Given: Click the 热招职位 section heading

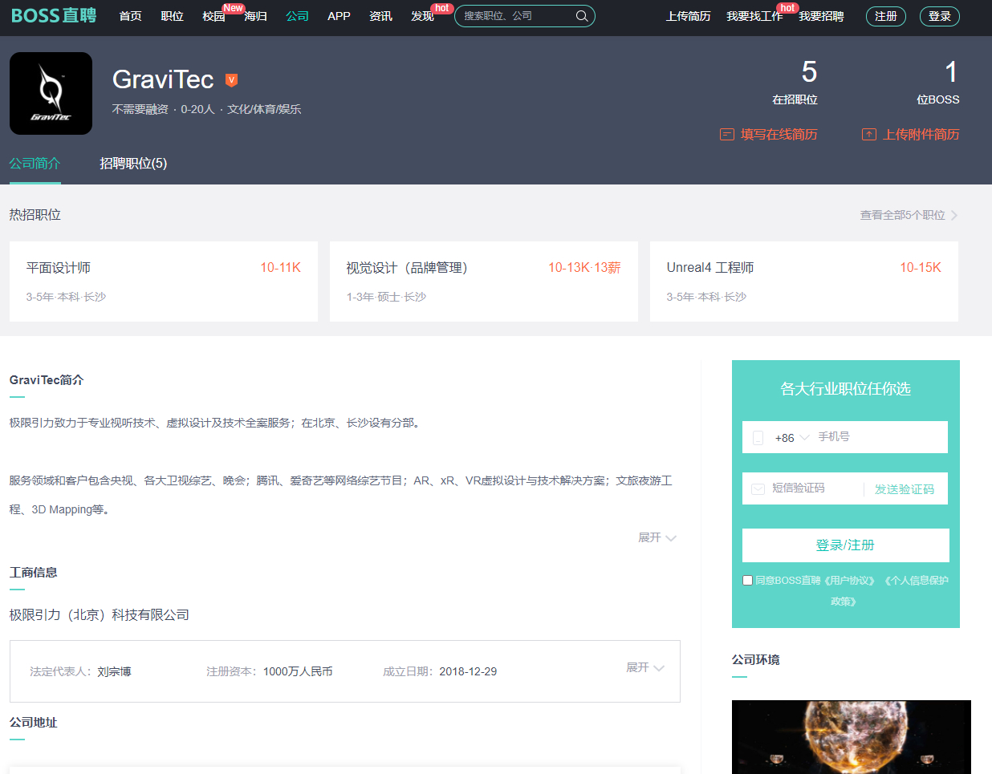Looking at the screenshot, I should click(35, 215).
